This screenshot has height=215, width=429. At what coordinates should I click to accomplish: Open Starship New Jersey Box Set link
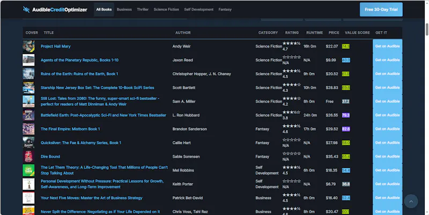(x=98, y=88)
